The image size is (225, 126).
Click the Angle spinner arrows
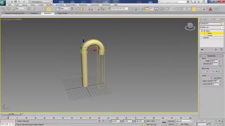219,61
